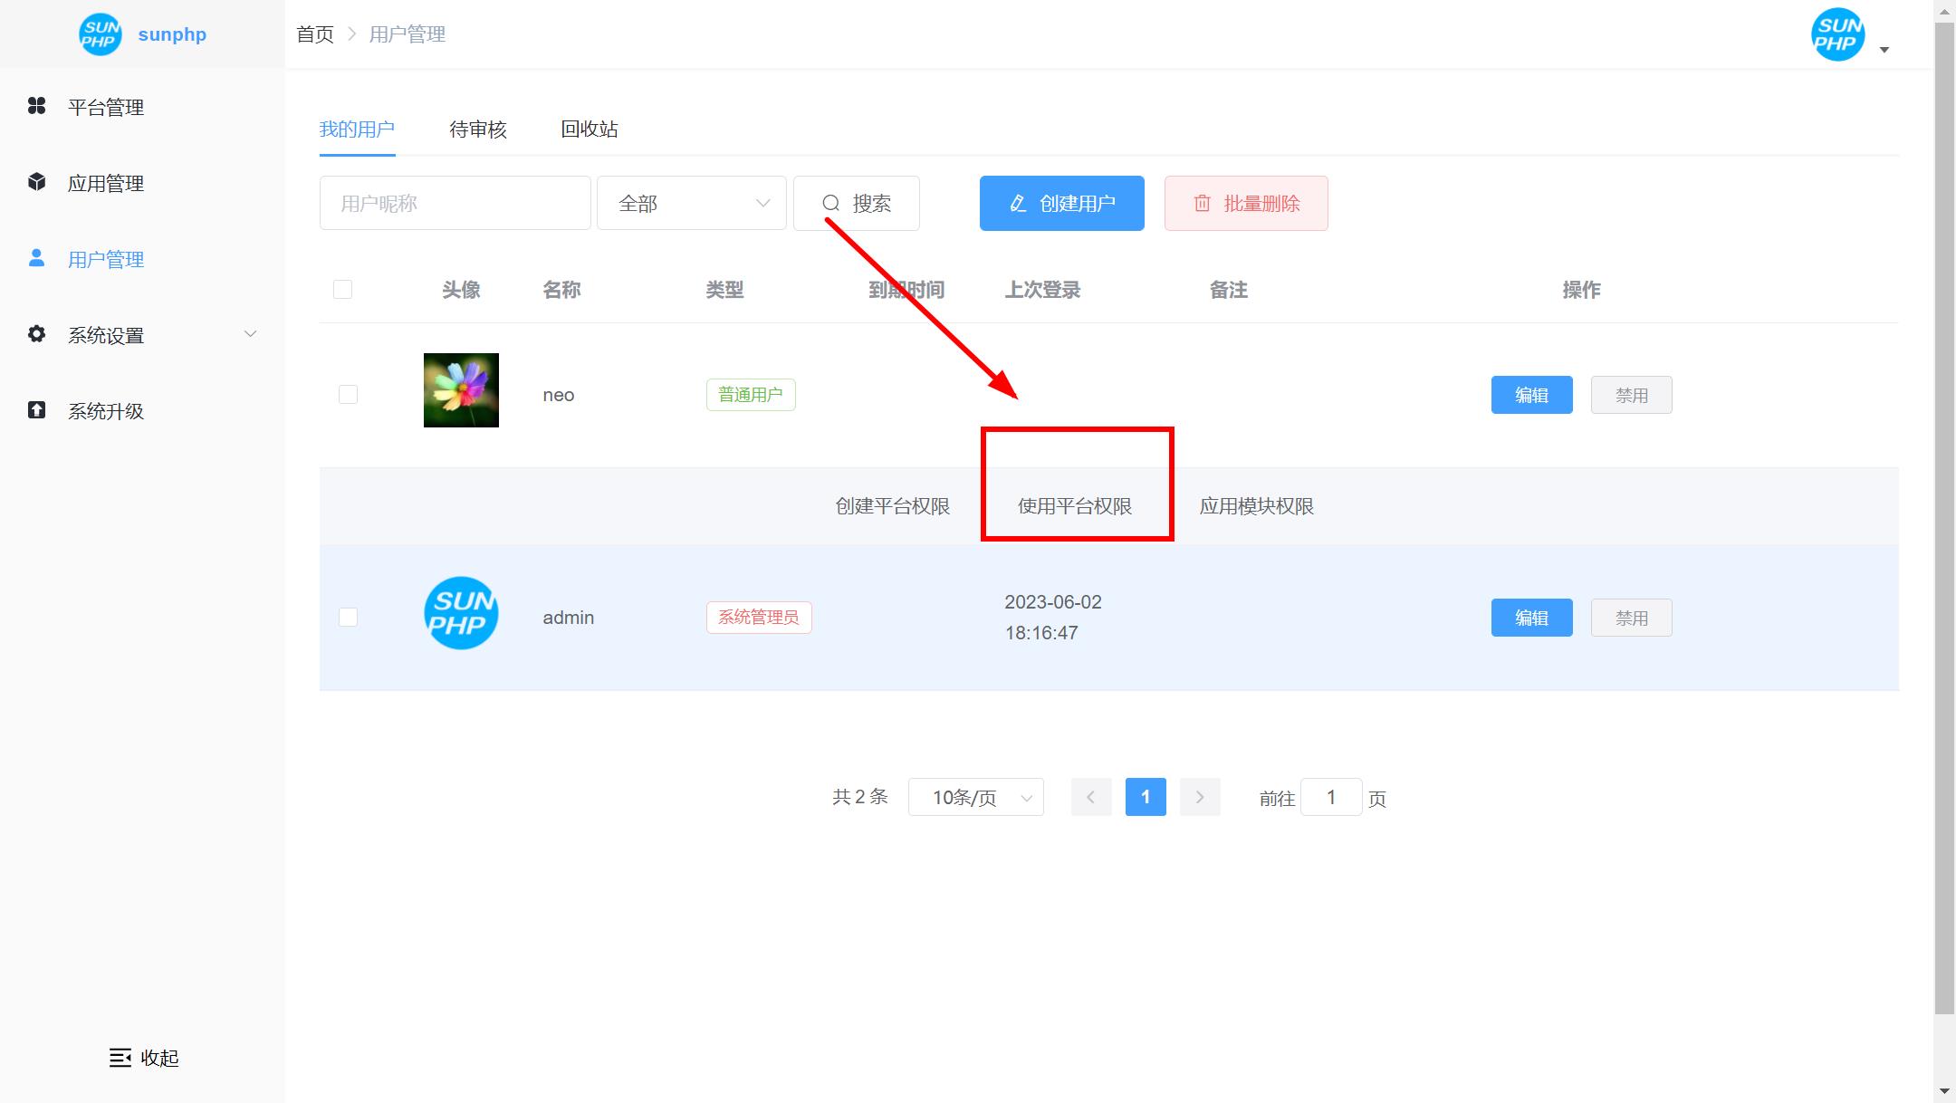This screenshot has height=1103, width=1956.
Task: Click the 系统升级 upload icon
Action: tap(36, 411)
